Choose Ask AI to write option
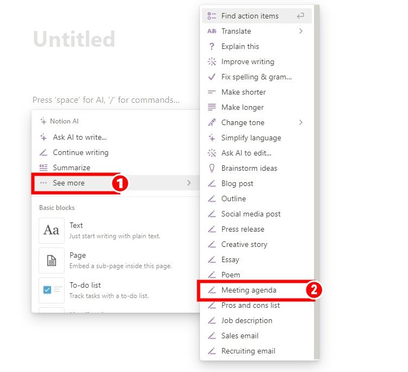Screen dimensions: 408x372 click(79, 138)
